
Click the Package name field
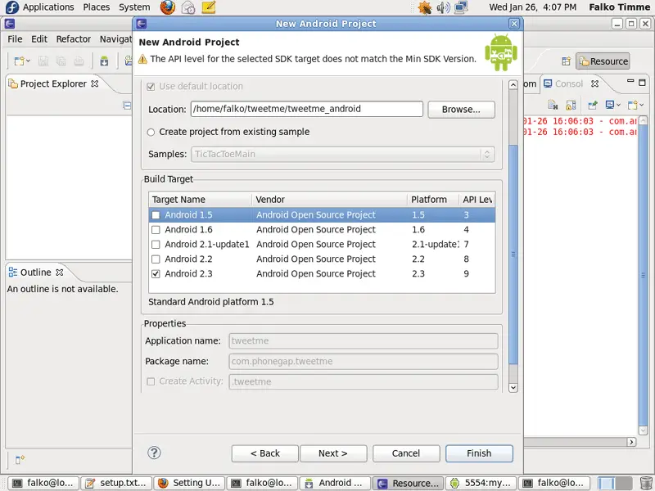coord(364,361)
